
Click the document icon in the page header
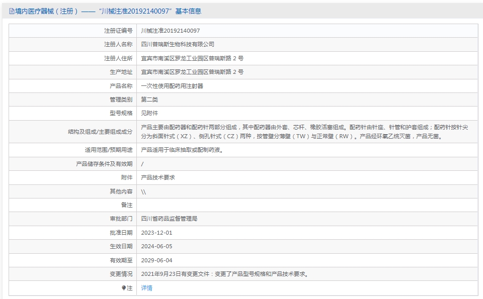(x=12, y=11)
